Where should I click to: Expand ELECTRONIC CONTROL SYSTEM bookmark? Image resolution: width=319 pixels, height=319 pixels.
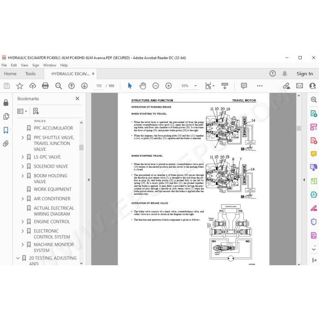click(23, 231)
